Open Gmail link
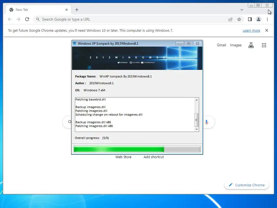The image size is (277, 208). tap(221, 45)
